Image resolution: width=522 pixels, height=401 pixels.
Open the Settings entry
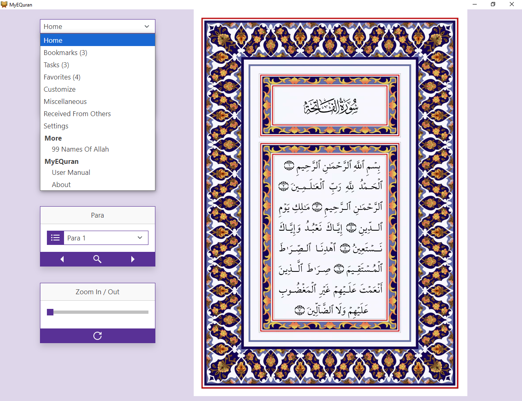[56, 126]
